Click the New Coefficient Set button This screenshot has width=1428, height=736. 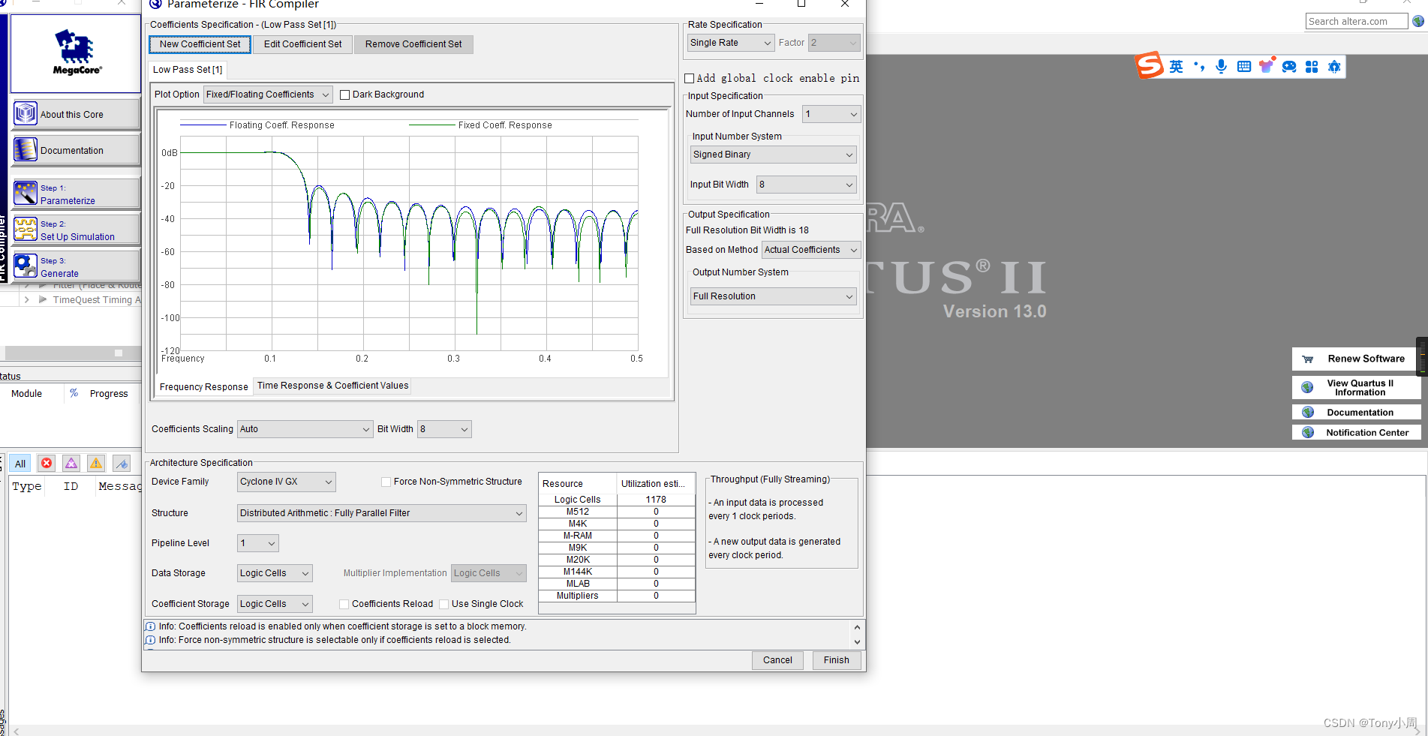tap(199, 44)
